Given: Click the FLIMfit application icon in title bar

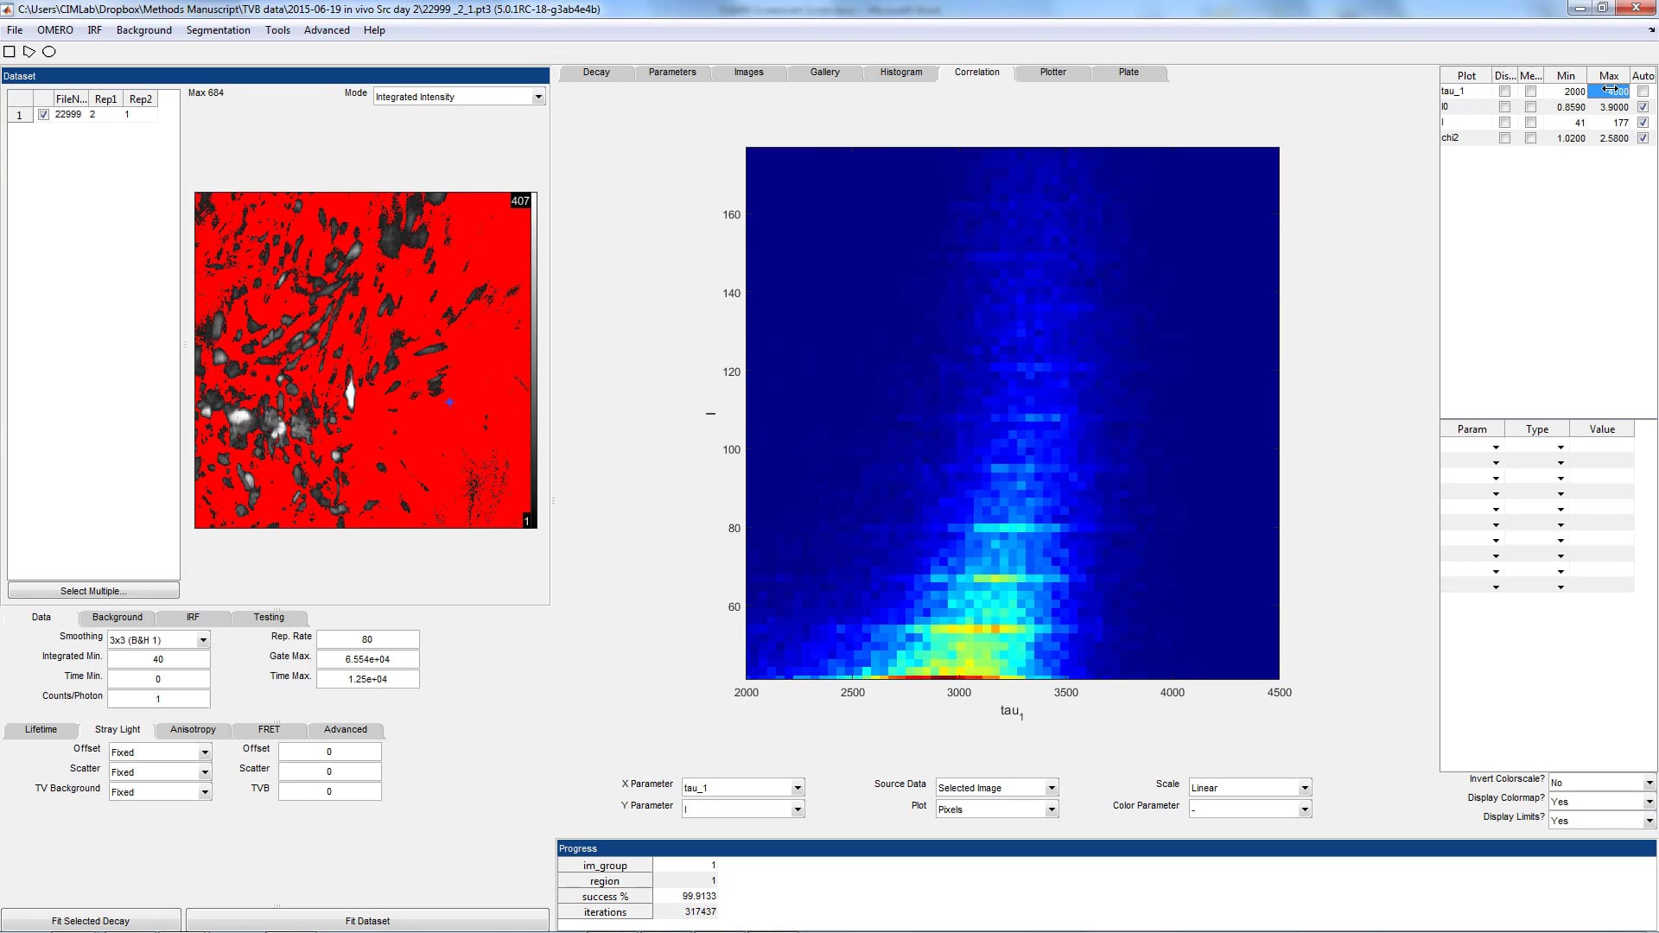Looking at the screenshot, I should (x=9, y=10).
